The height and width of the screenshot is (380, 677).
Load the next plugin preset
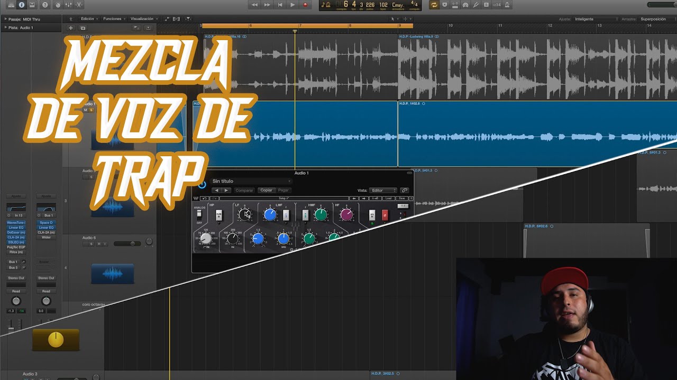(226, 190)
